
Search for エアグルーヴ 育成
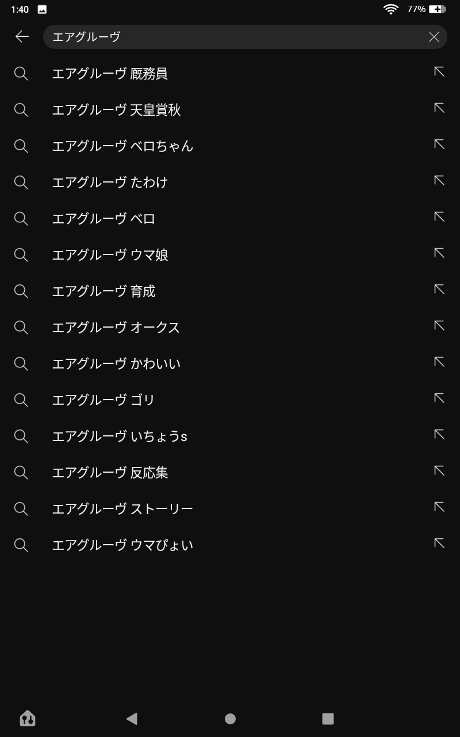103,291
